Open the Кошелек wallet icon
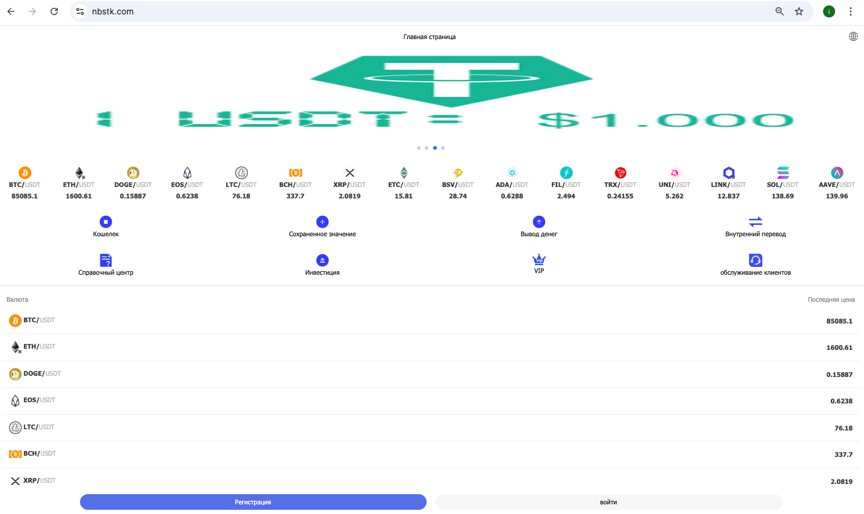864x514 pixels. click(x=106, y=222)
